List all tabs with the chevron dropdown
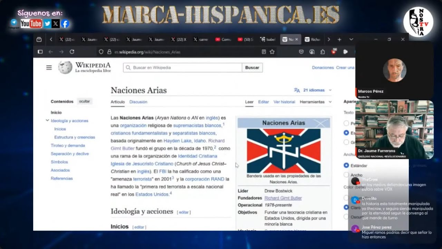442x249 pixels. [x=351, y=39]
